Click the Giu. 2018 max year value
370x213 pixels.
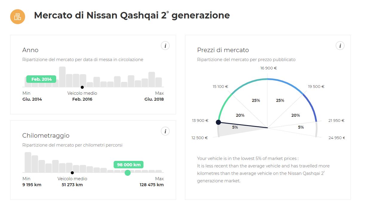[x=154, y=99]
